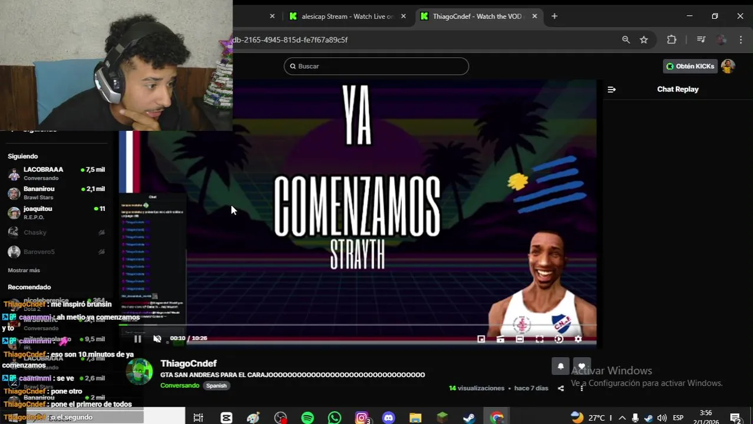Open Paint app from the taskbar
The height and width of the screenshot is (424, 753).
point(253,418)
